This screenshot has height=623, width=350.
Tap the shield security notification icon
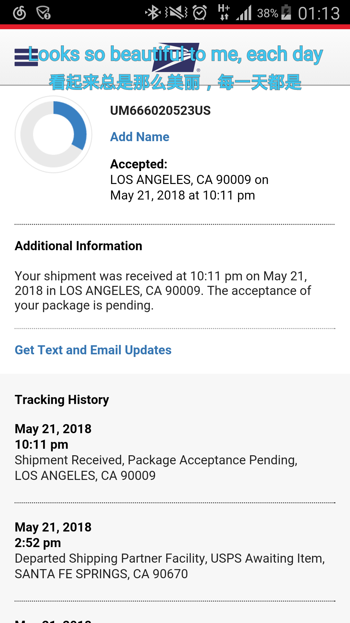pos(43,13)
